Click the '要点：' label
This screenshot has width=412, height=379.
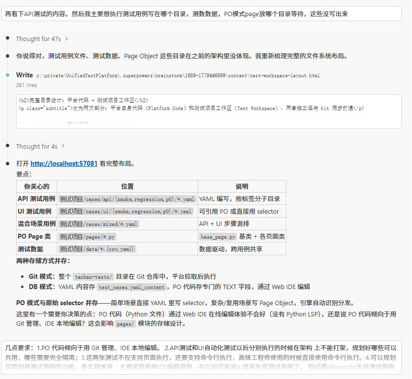(24, 174)
